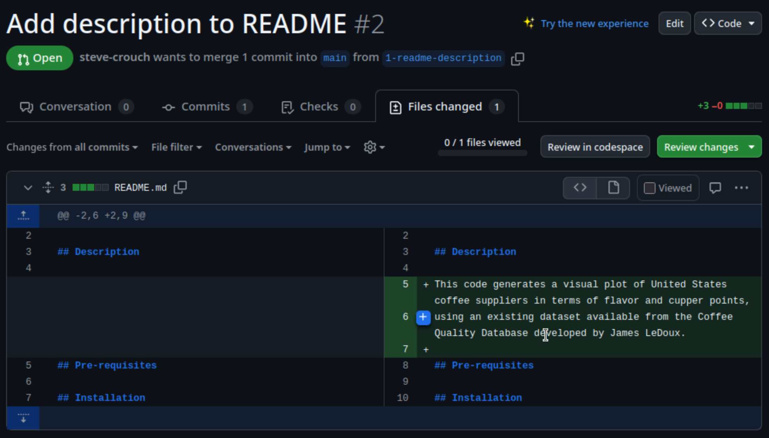Open the Jump to dropdown
This screenshot has width=769, height=438.
coord(327,147)
